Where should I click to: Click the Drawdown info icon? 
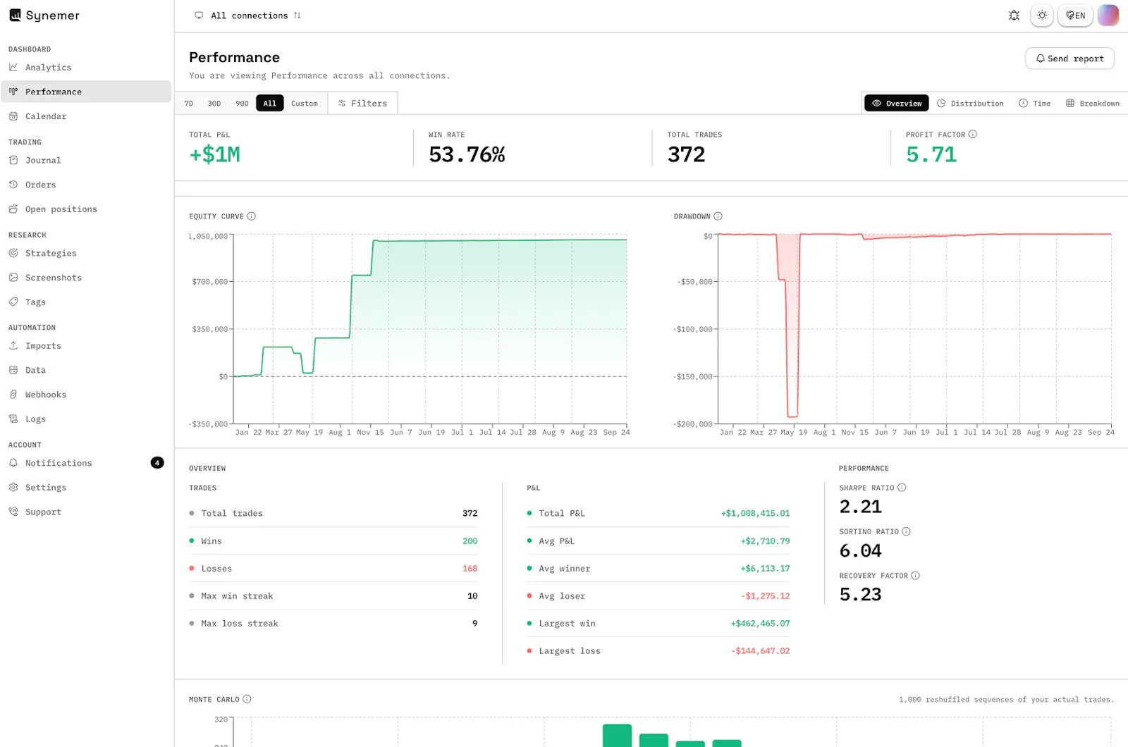click(718, 216)
